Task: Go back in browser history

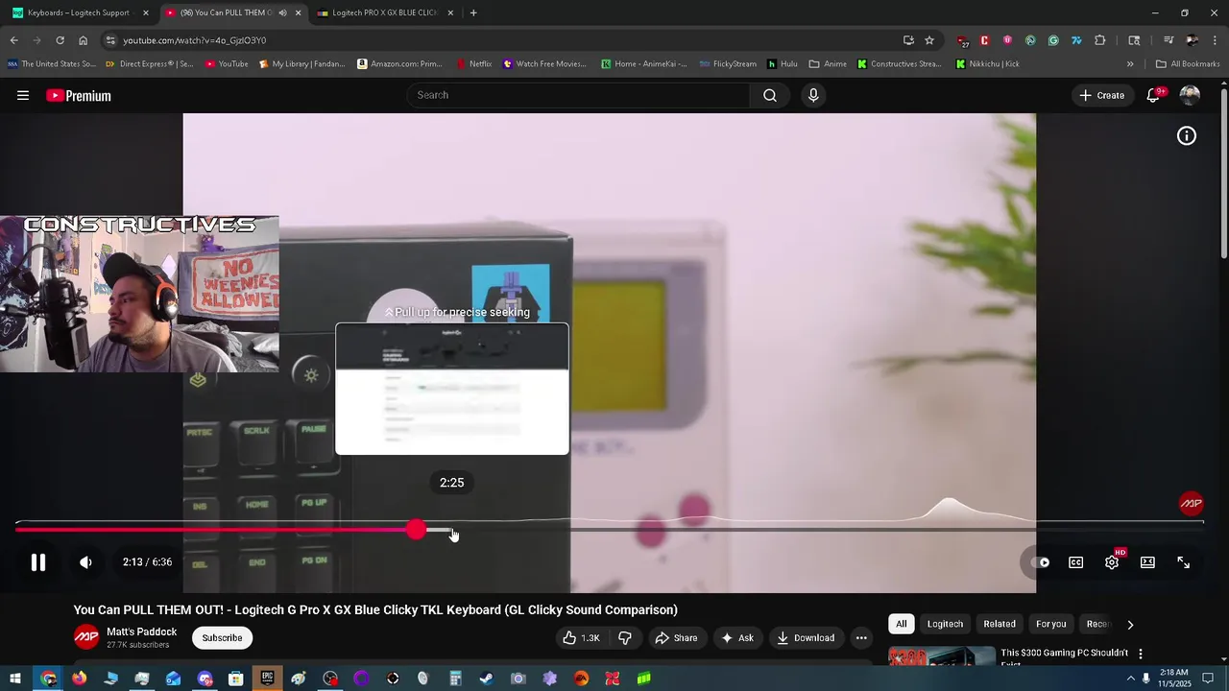Action: tap(13, 40)
